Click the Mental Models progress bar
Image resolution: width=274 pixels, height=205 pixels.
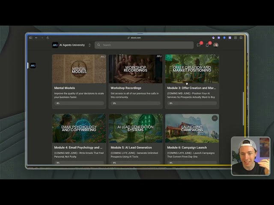pyautogui.click(x=79, y=103)
